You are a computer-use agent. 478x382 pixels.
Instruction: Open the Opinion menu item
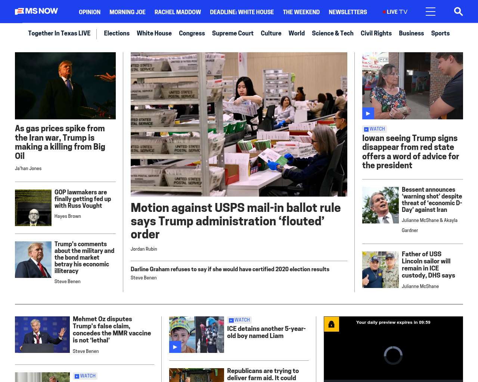point(90,12)
